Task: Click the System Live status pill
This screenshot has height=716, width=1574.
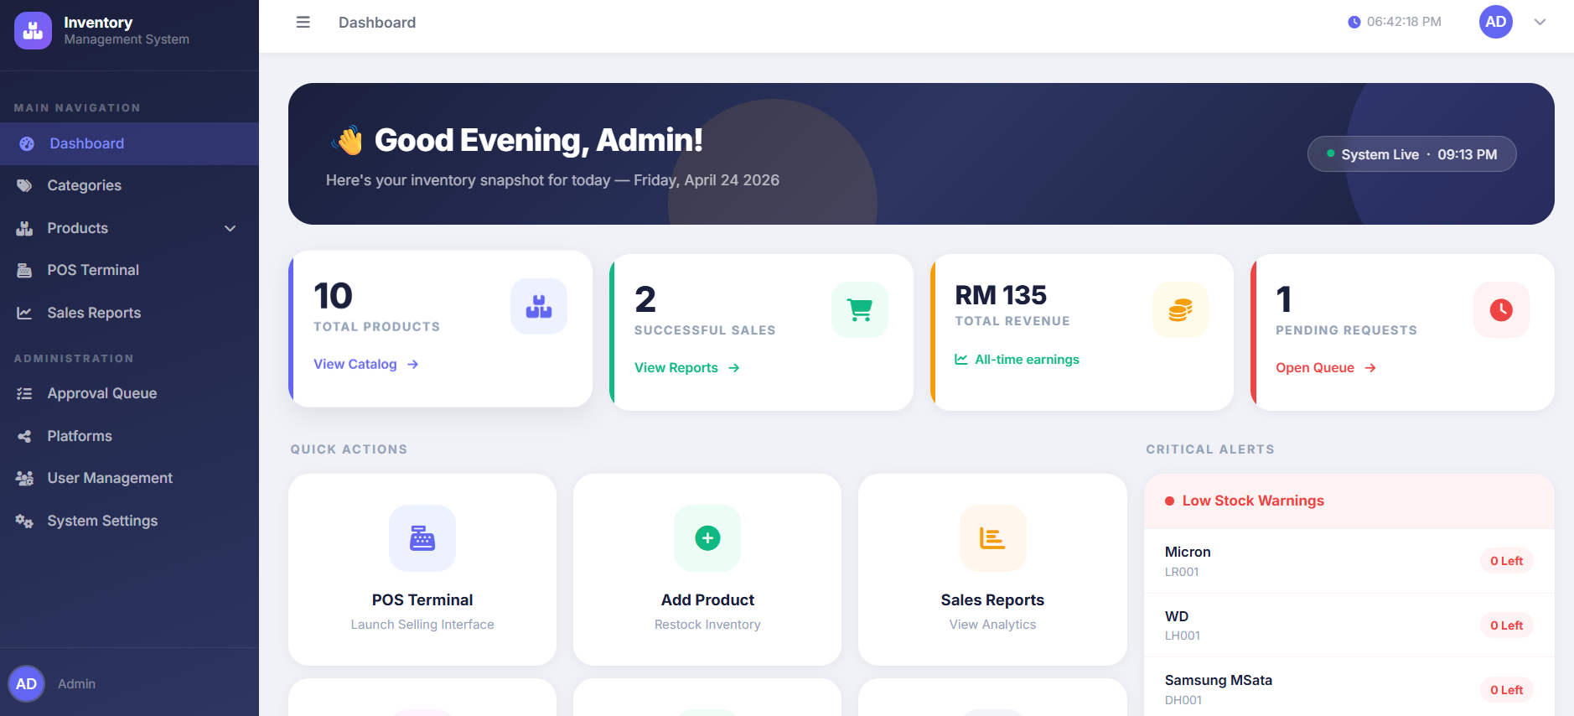Action: pyautogui.click(x=1411, y=154)
